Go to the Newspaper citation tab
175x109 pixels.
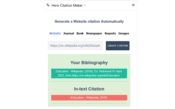tap(94, 34)
